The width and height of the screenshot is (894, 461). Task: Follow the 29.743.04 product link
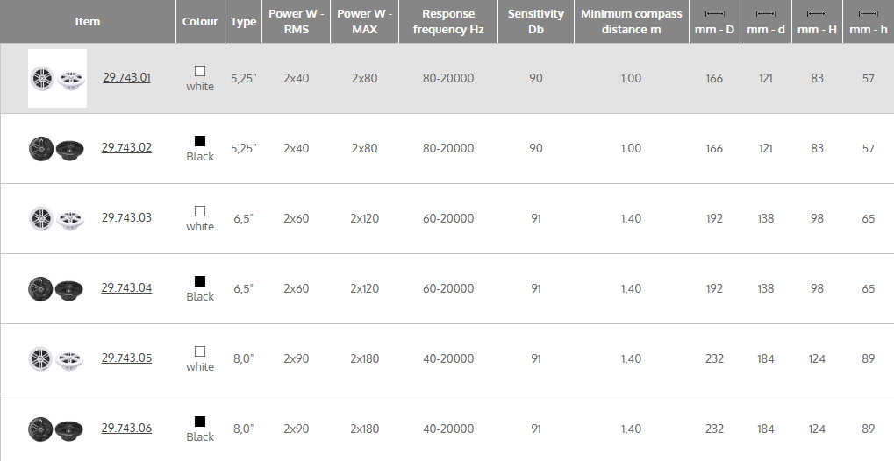click(x=126, y=287)
